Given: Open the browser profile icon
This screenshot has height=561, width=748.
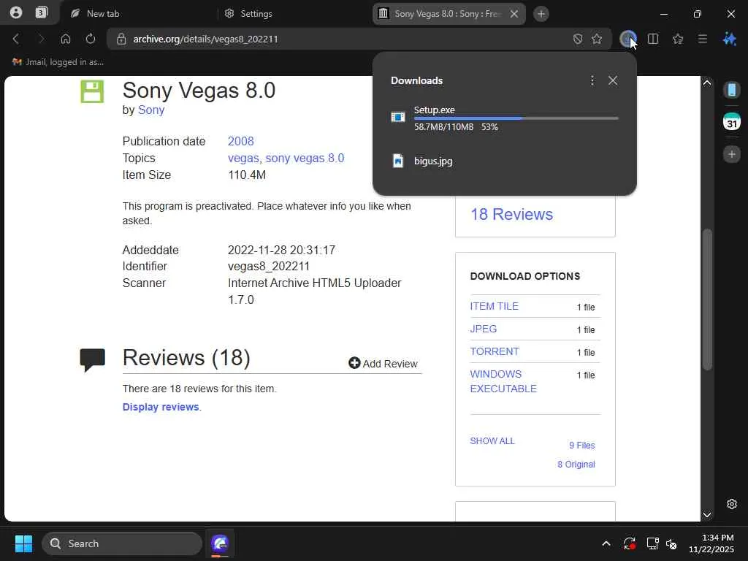Looking at the screenshot, I should coord(16,13).
